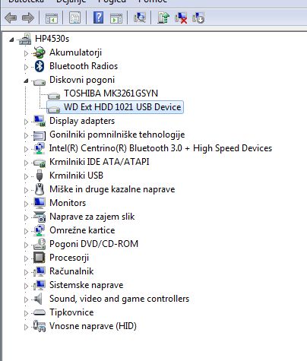This screenshot has height=361, width=307.
Task: Expand the Bluetooth Radios category arrow
Action: pyautogui.click(x=26, y=67)
